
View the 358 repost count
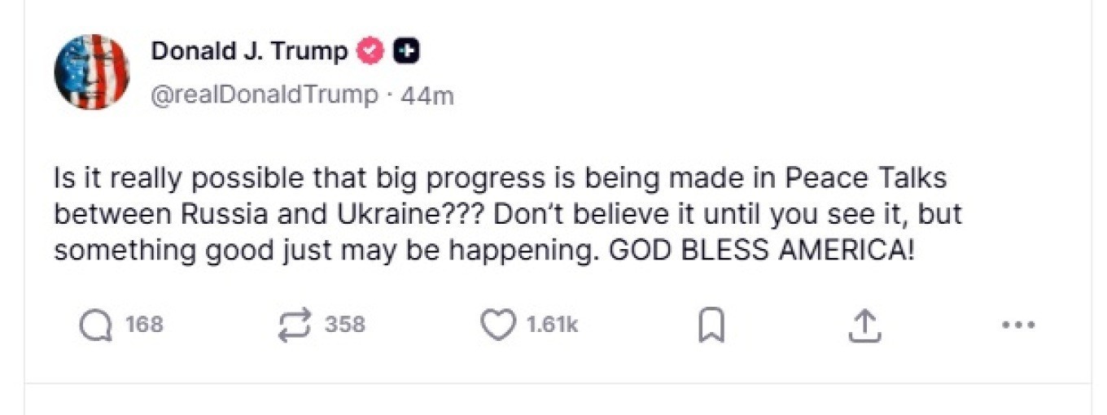[345, 325]
